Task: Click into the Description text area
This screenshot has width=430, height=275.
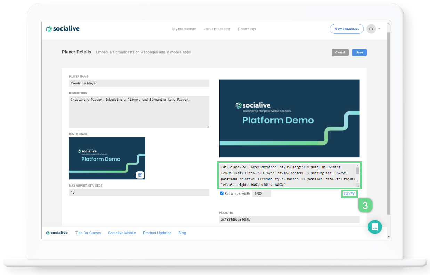Action: pos(139,112)
